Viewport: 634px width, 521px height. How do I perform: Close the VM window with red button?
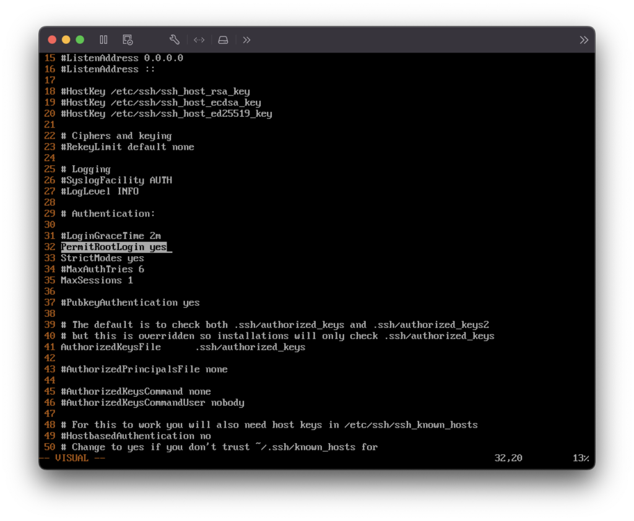(52, 40)
